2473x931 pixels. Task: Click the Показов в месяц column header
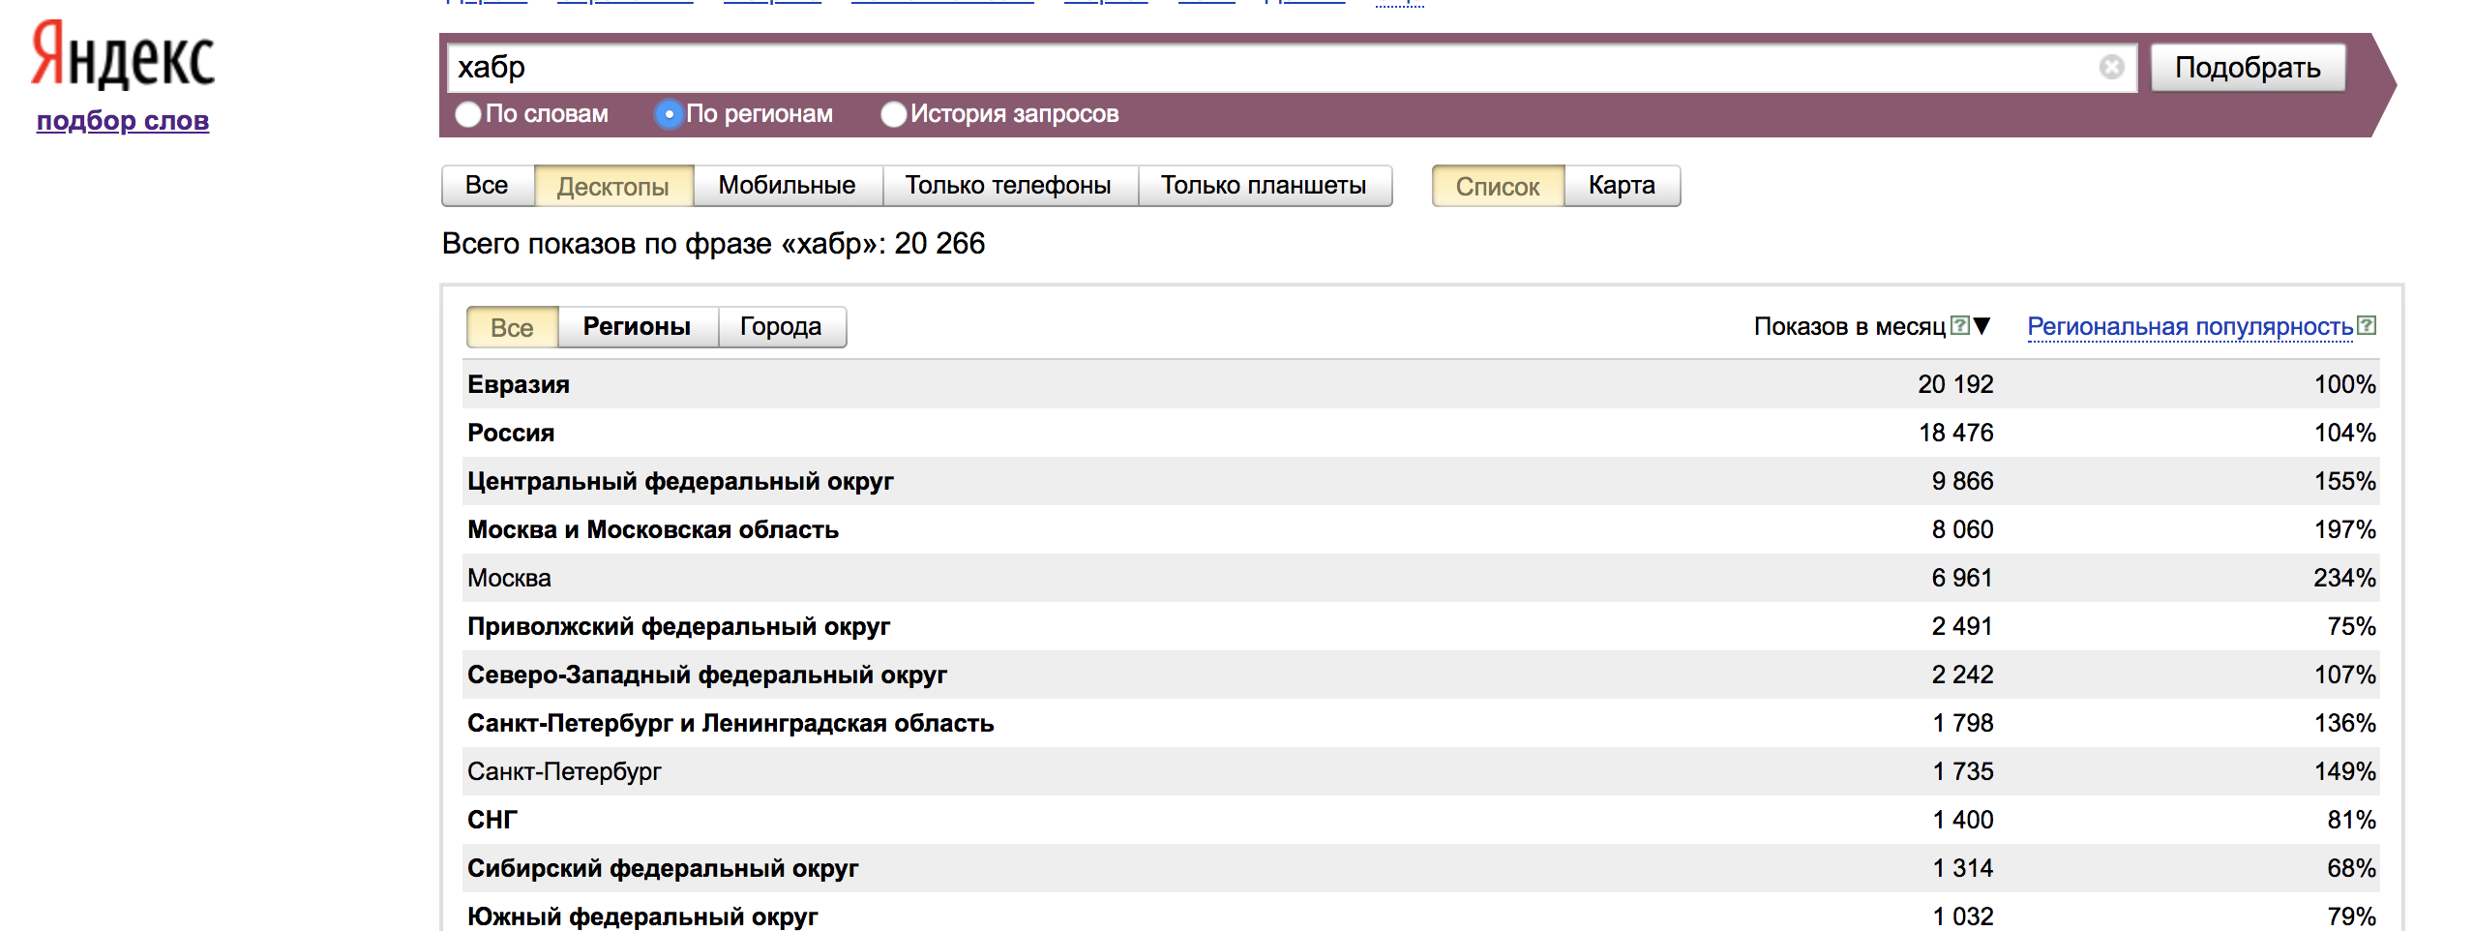pyautogui.click(x=1850, y=326)
